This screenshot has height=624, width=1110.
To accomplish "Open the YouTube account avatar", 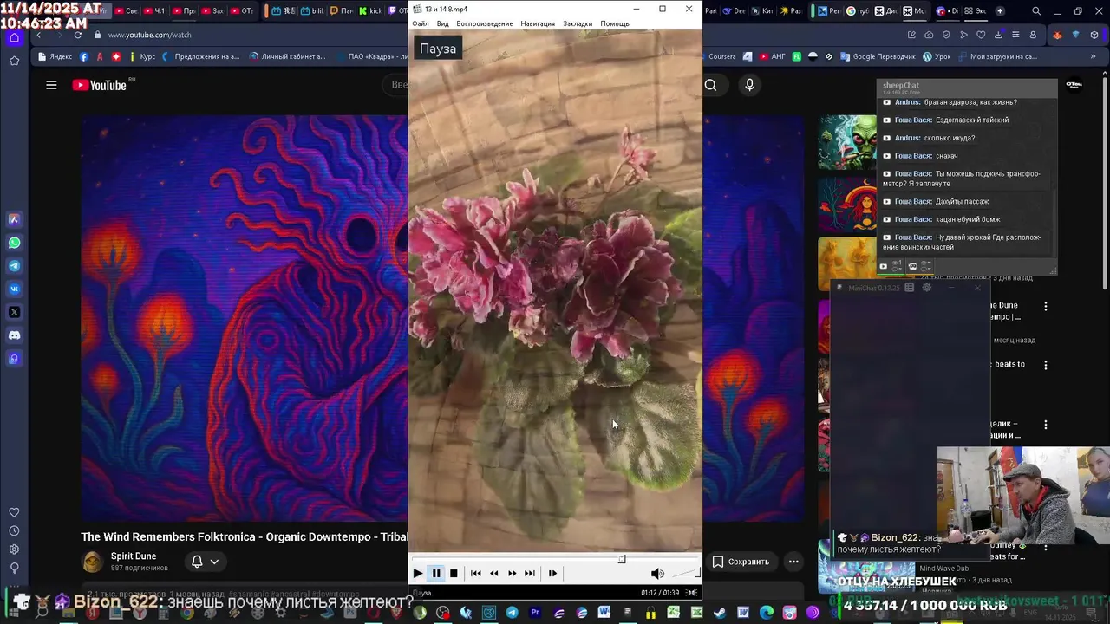I will click(x=1074, y=85).
